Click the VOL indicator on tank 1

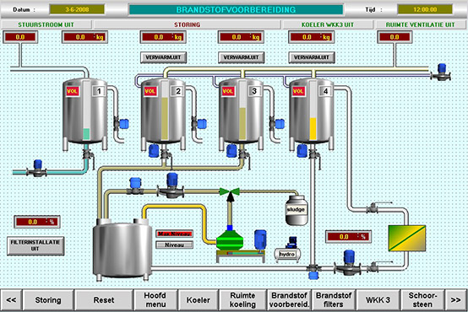coord(73,91)
